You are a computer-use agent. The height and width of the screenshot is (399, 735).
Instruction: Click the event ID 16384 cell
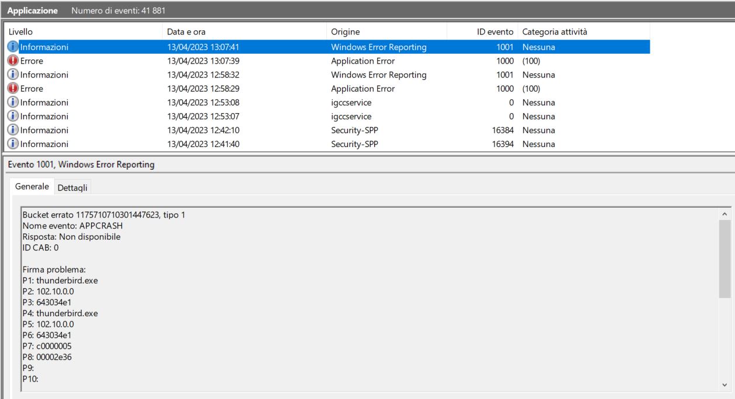[502, 130]
